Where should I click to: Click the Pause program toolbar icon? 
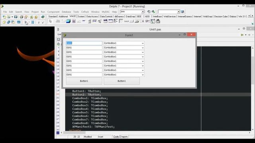coord(33,22)
